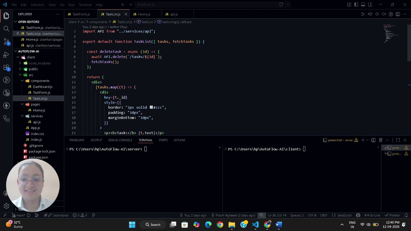Viewport: 411px width, 231px height.
Task: Open the terminal panel's more actions ellipsis
Action: (x=388, y=140)
